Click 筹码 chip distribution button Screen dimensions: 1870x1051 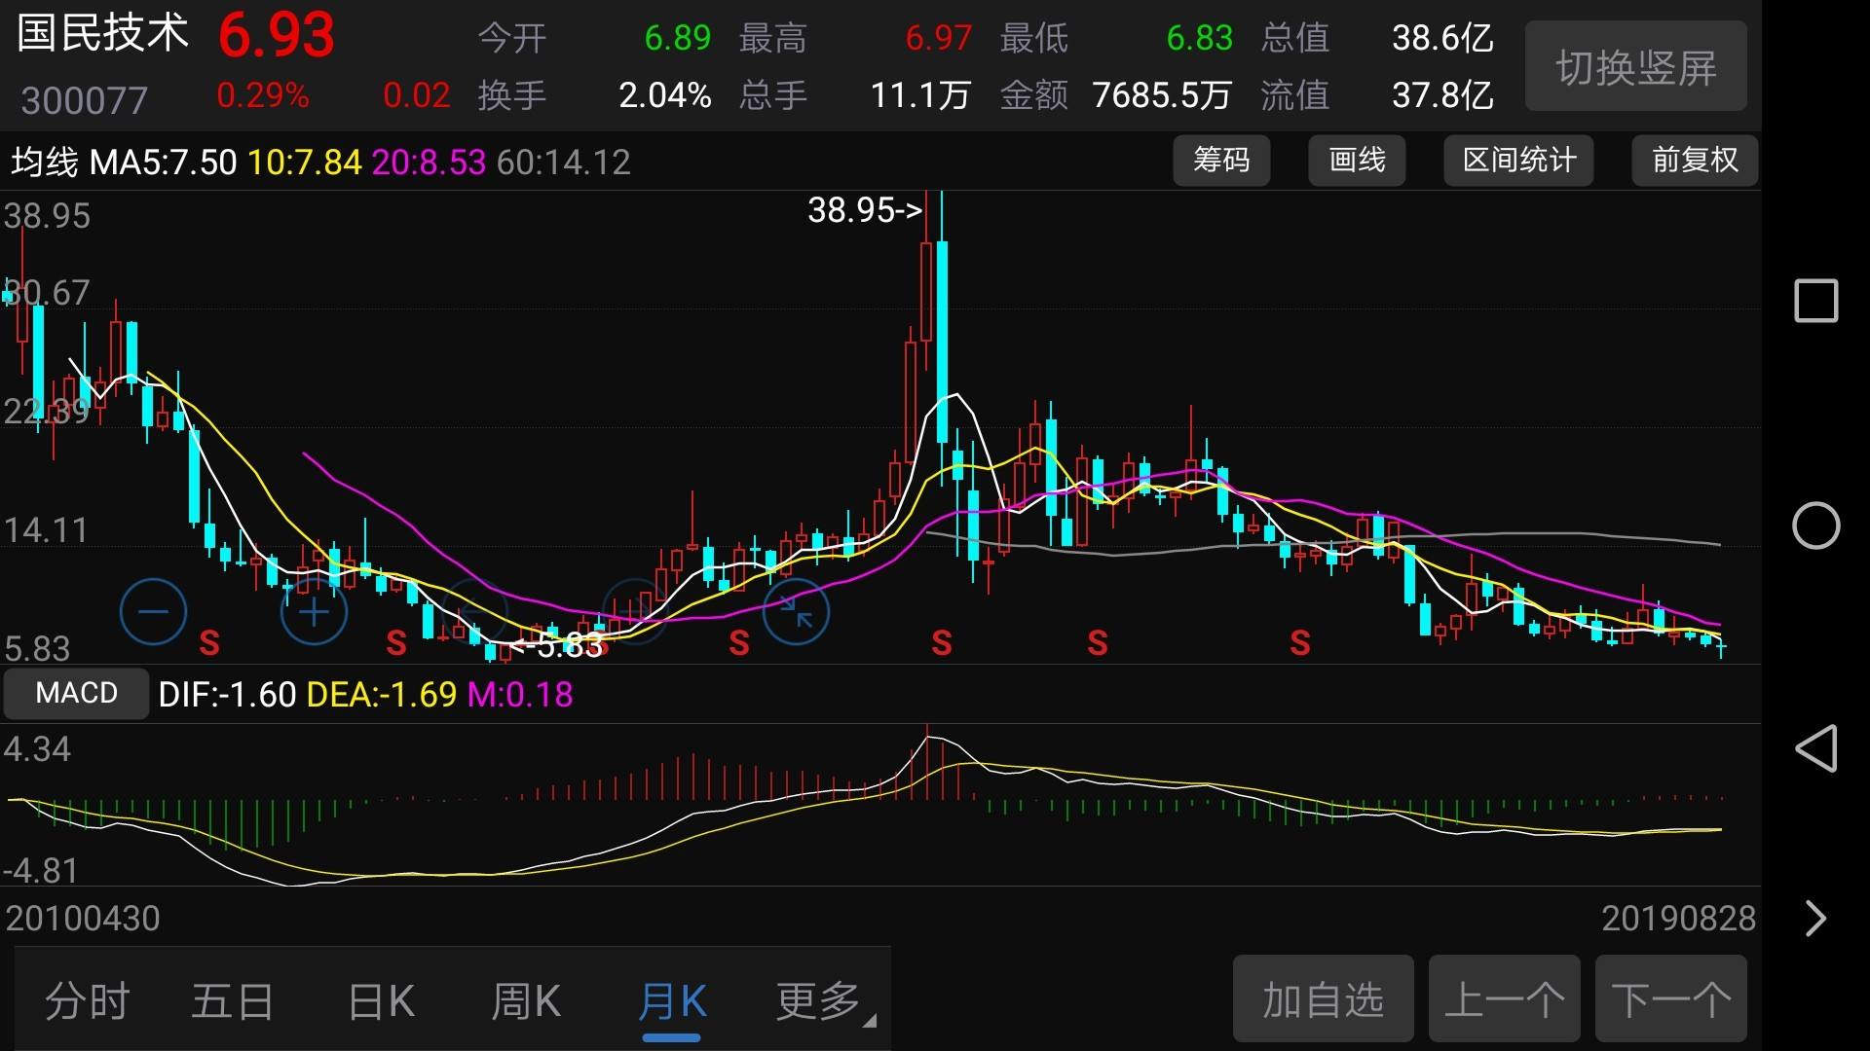click(x=1221, y=161)
